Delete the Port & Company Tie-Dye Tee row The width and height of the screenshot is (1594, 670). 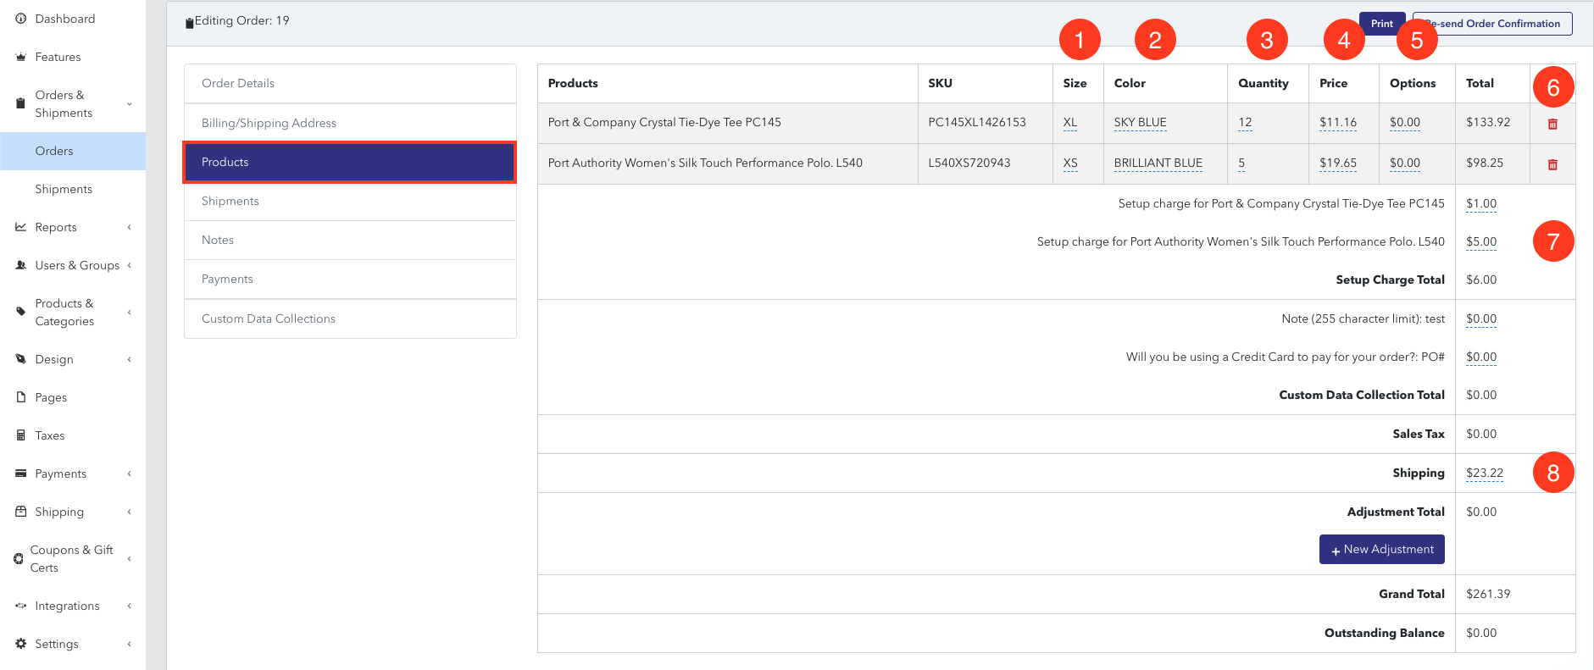coord(1552,124)
